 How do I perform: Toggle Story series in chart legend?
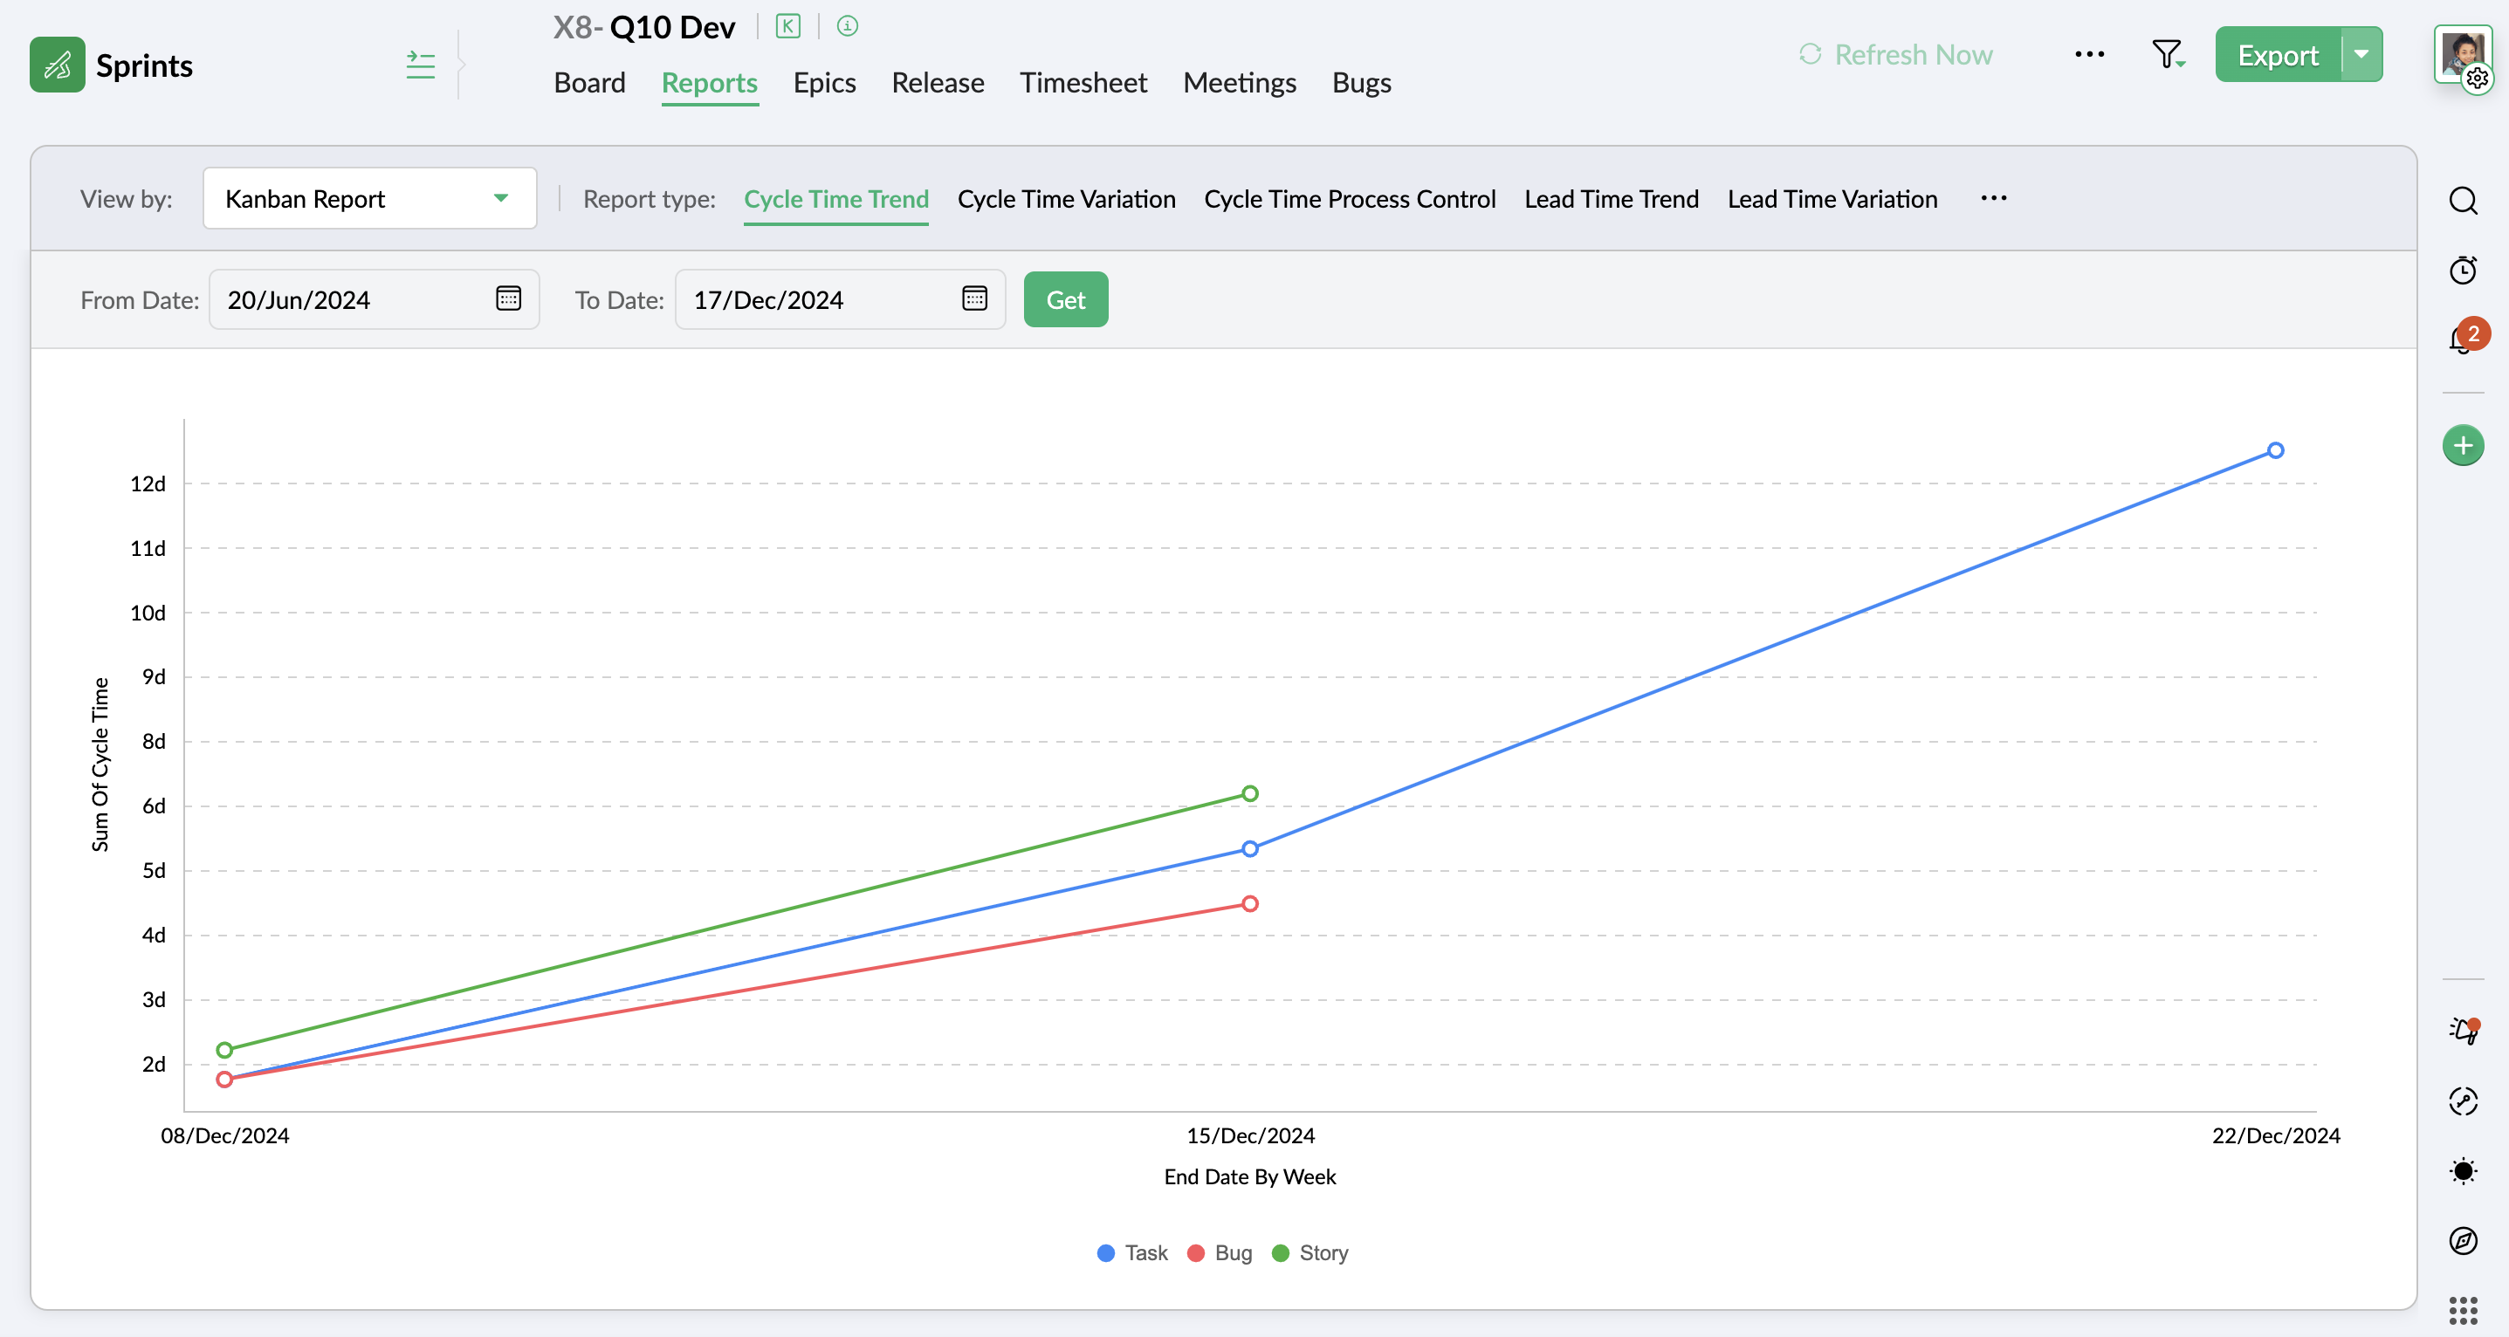pyautogui.click(x=1311, y=1253)
